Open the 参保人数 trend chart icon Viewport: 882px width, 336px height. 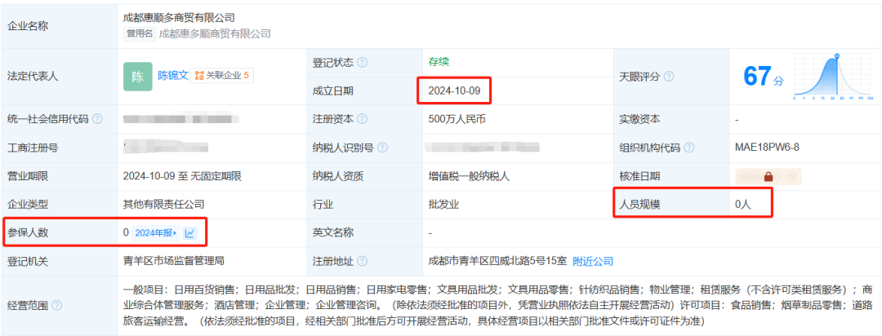[x=189, y=232]
